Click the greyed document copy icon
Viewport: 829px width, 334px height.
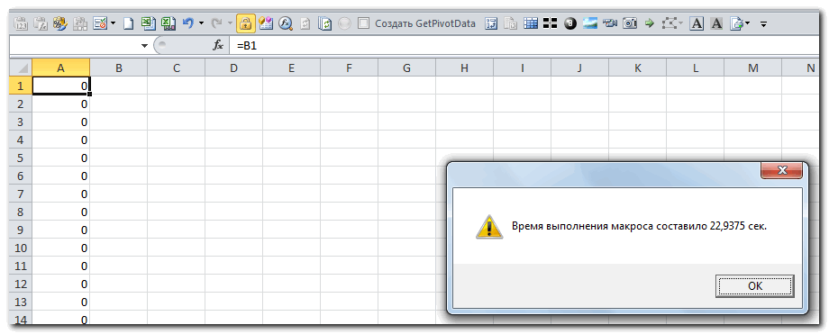click(x=511, y=23)
